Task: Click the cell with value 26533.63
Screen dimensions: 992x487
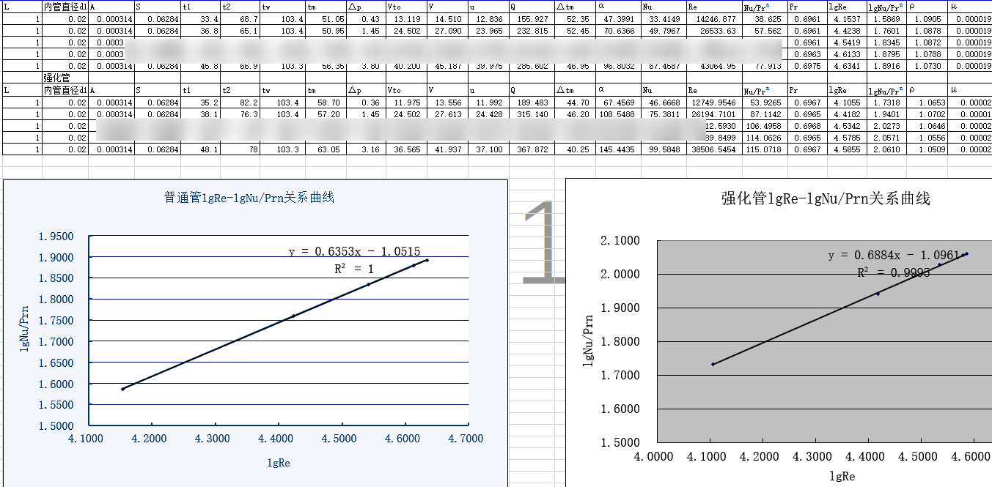Action: click(x=713, y=31)
